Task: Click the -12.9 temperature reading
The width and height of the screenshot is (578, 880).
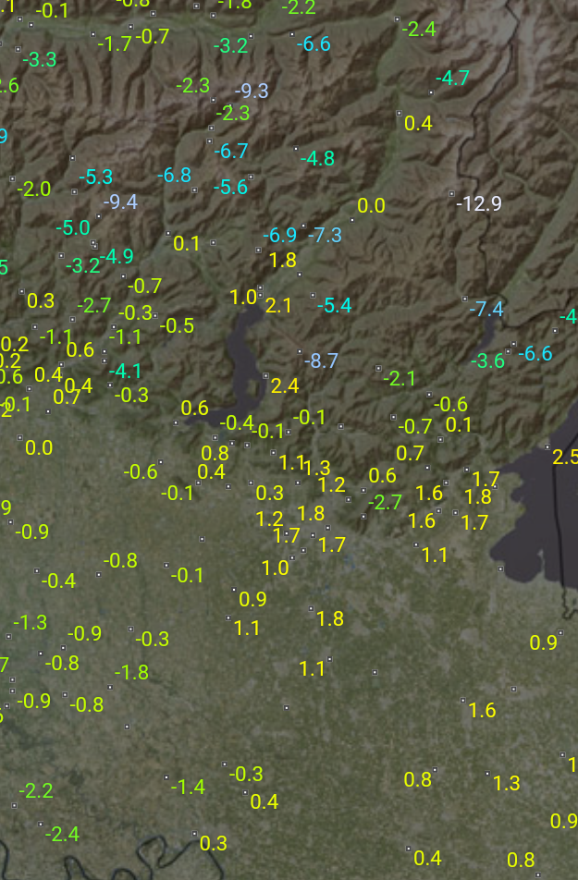Action: coord(479,203)
